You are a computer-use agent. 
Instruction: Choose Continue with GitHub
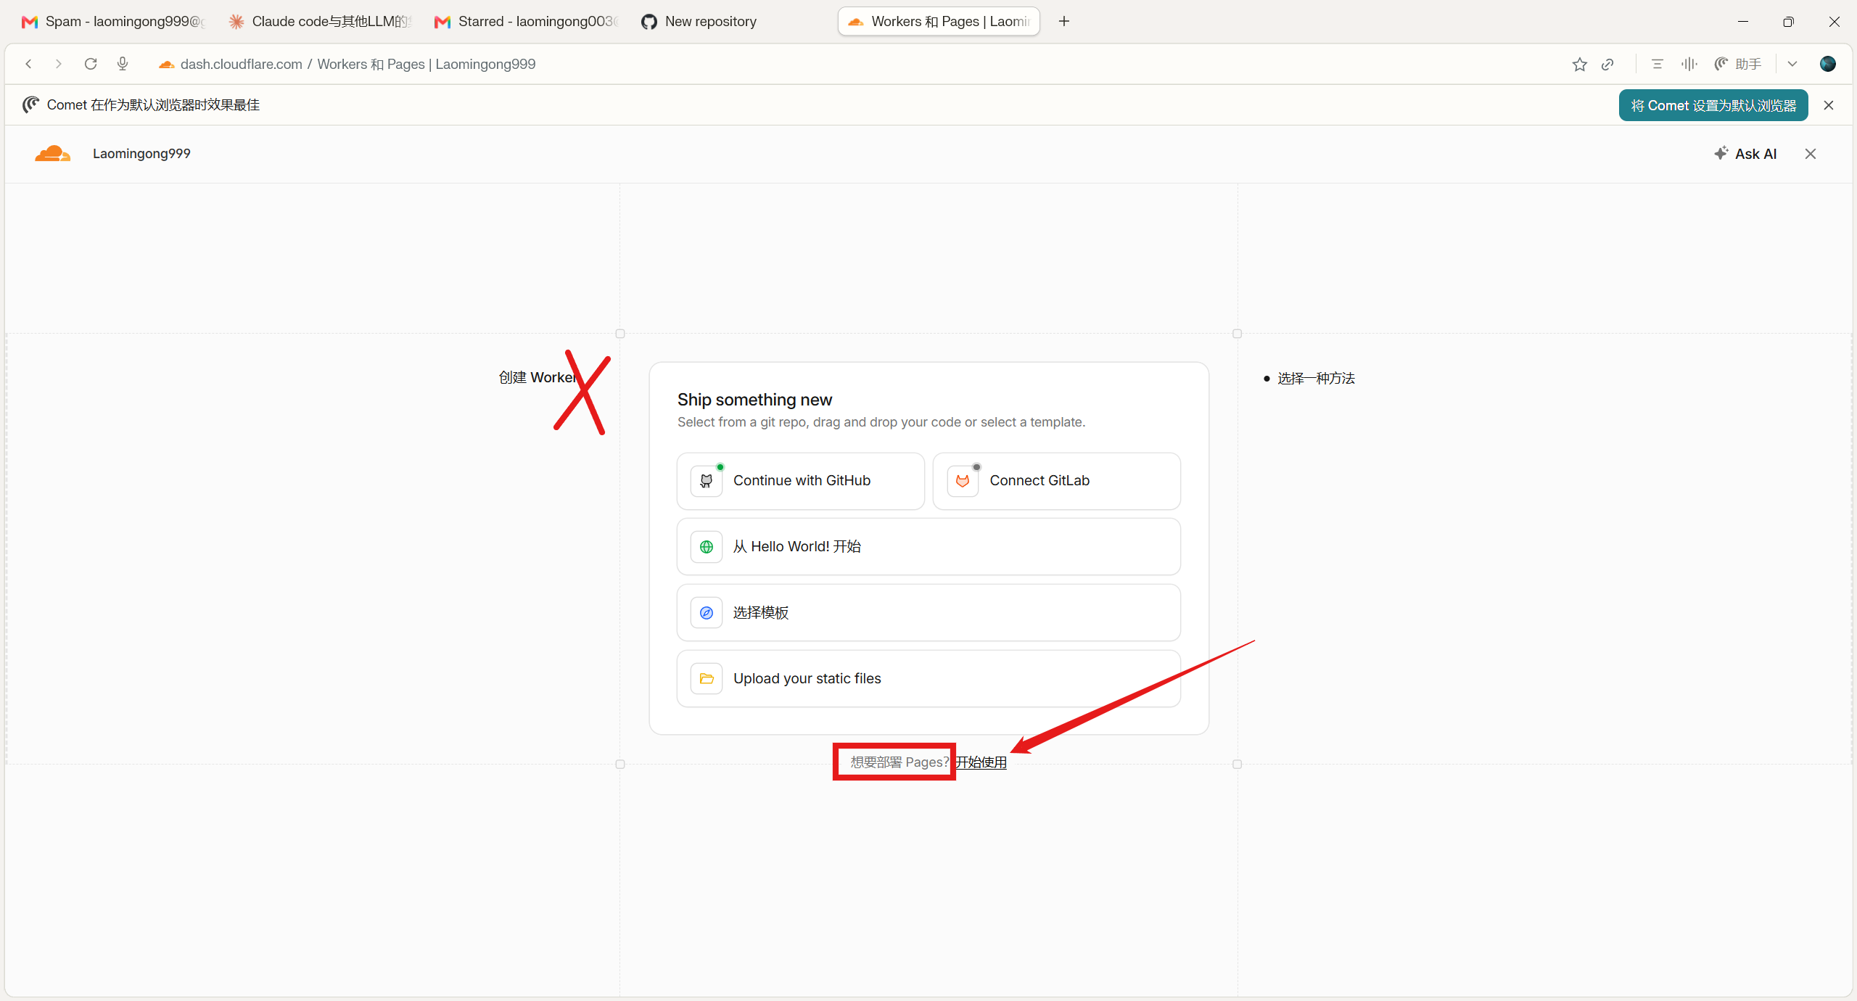click(801, 481)
